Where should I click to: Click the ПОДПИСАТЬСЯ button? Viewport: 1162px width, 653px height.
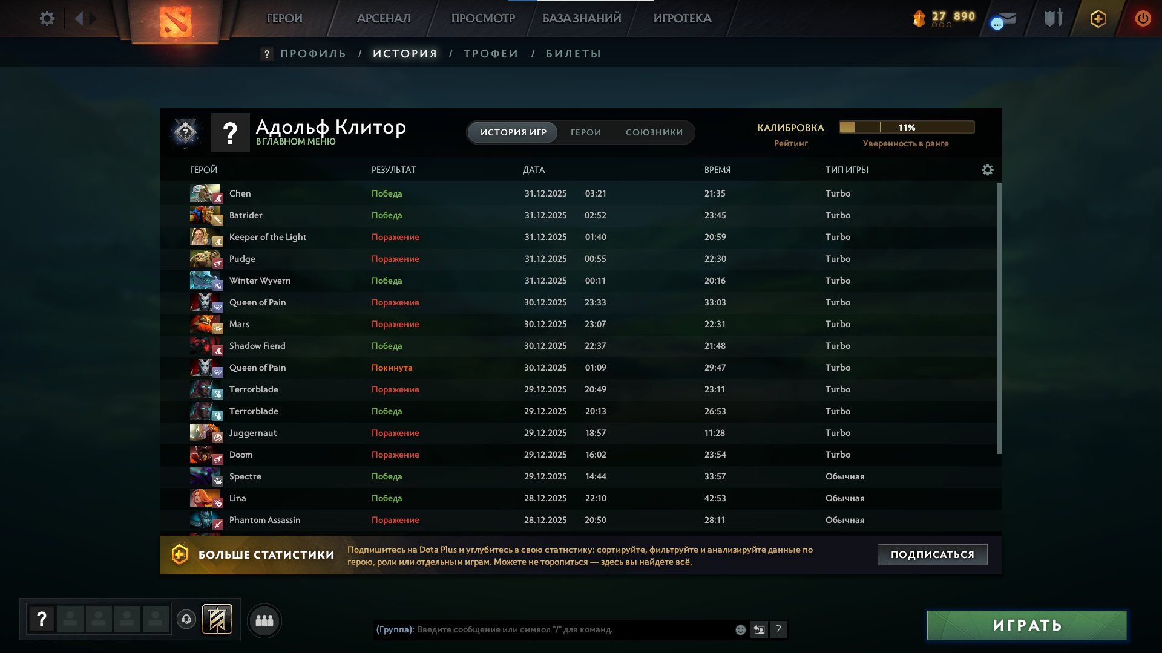pos(932,554)
